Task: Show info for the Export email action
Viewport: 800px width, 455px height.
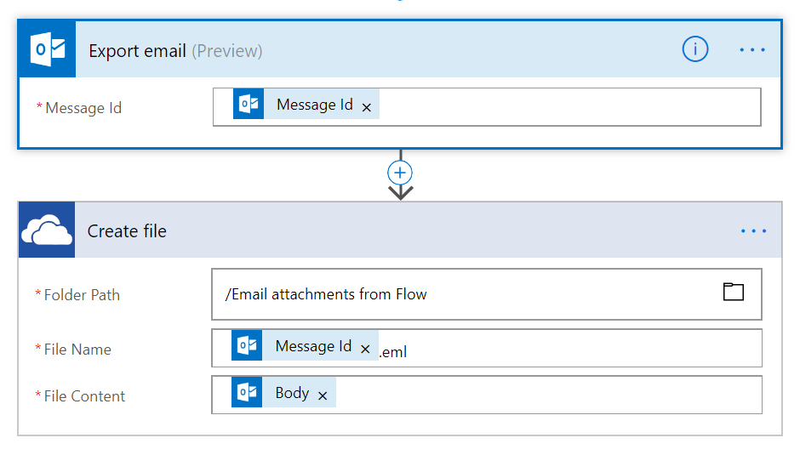Action: coord(694,50)
